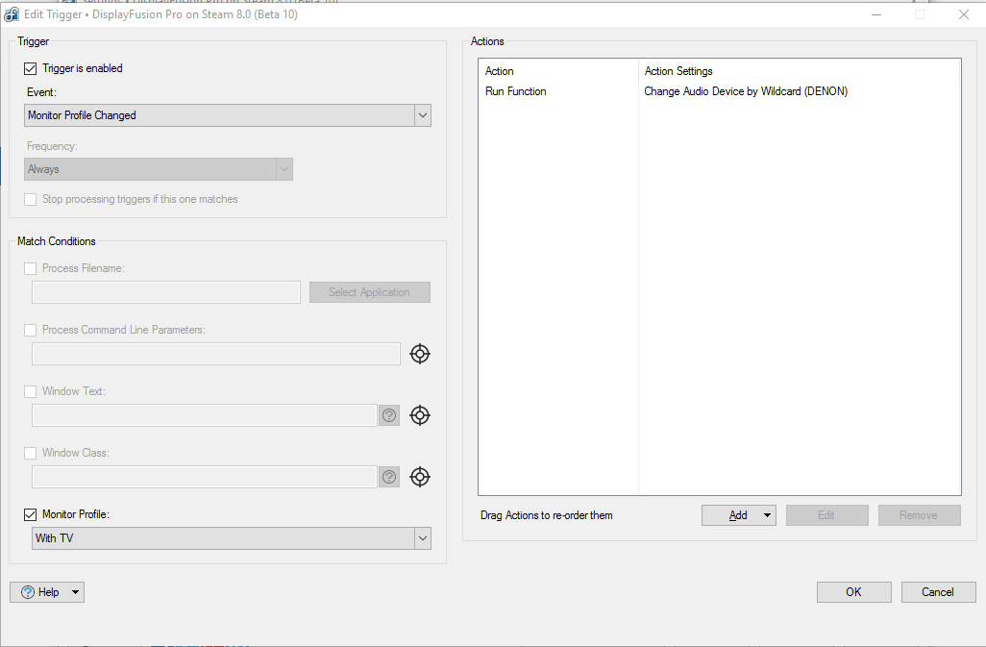Uncheck the Trigger is enabled checkbox
The height and width of the screenshot is (647, 986).
(x=31, y=68)
